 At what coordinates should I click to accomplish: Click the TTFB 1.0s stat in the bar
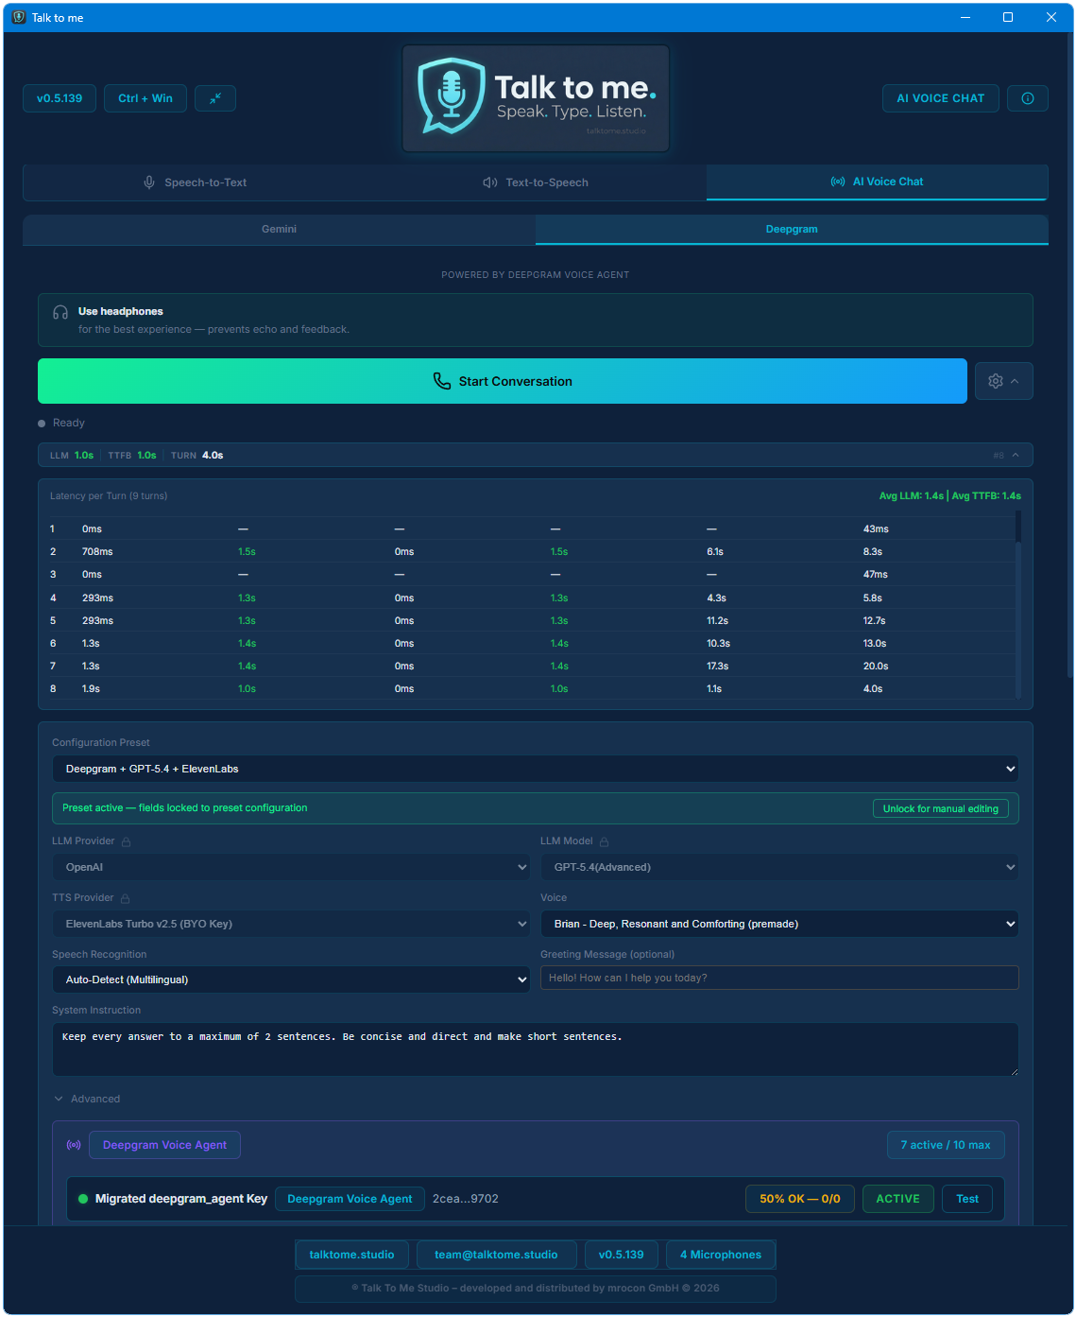click(x=132, y=456)
